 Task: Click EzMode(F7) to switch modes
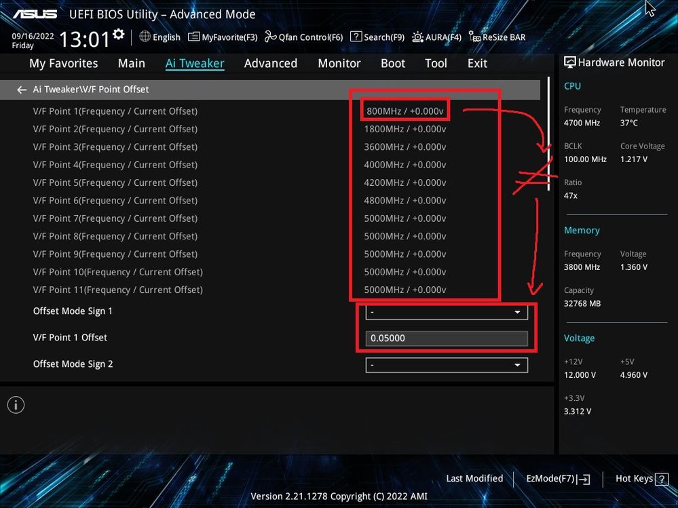(558, 479)
